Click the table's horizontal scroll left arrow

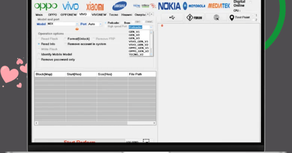pos(36,123)
